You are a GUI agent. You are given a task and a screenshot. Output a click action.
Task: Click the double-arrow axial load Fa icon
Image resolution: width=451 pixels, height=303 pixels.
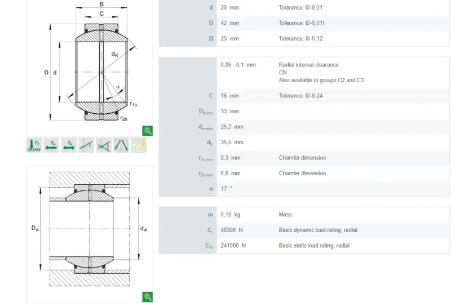69,145
